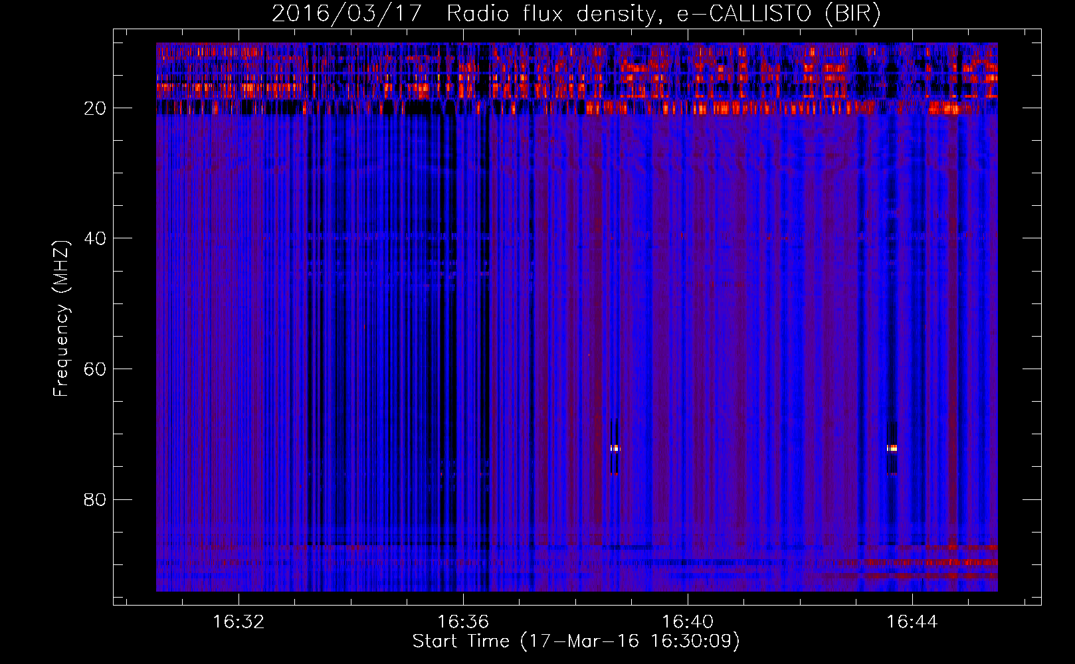This screenshot has height=664, width=1075.
Task: Click the 'Frequency (MHZ)' axis label
Action: (x=61, y=319)
